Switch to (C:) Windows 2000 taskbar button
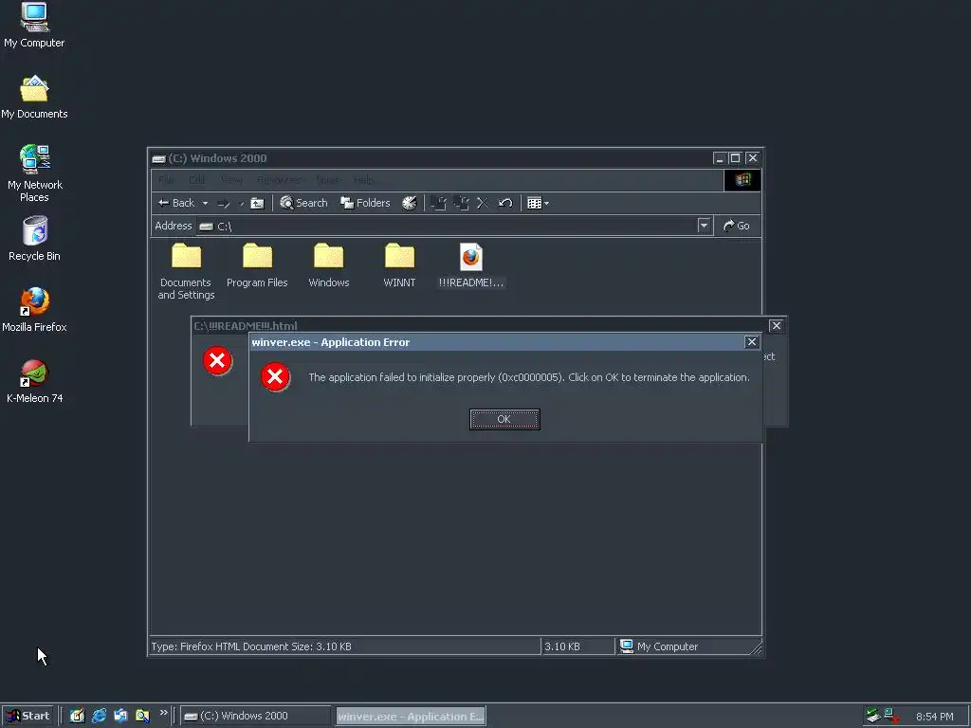971x728 pixels. coord(256,716)
